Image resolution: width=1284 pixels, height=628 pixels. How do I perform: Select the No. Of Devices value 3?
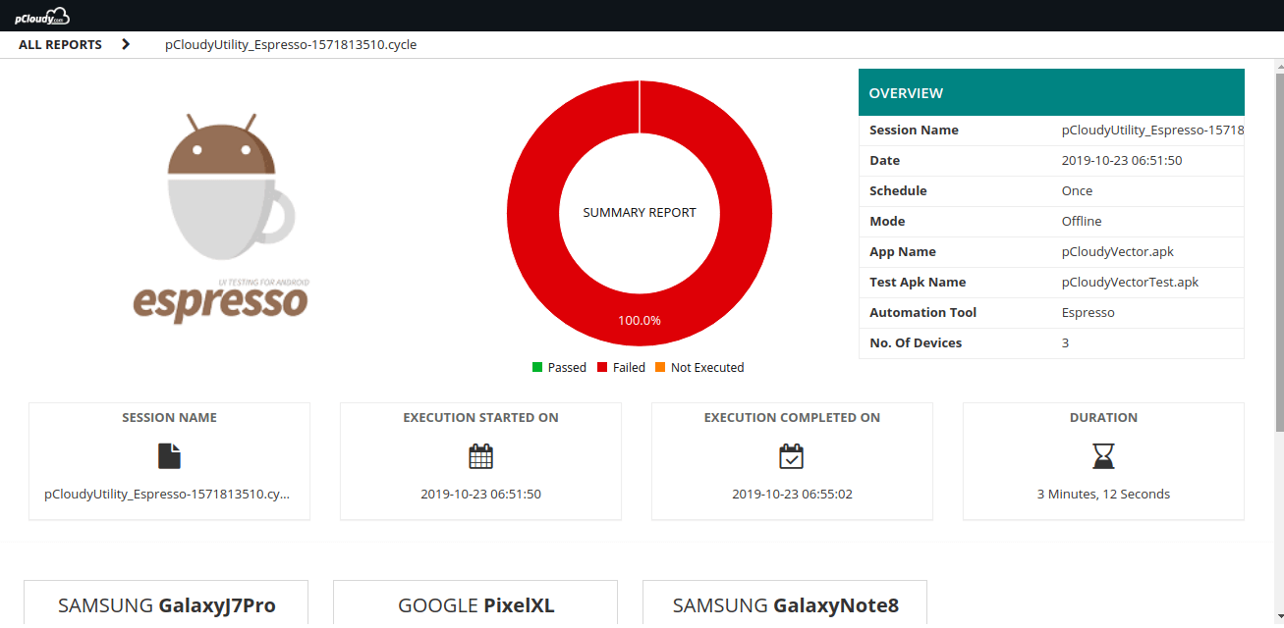(1066, 343)
